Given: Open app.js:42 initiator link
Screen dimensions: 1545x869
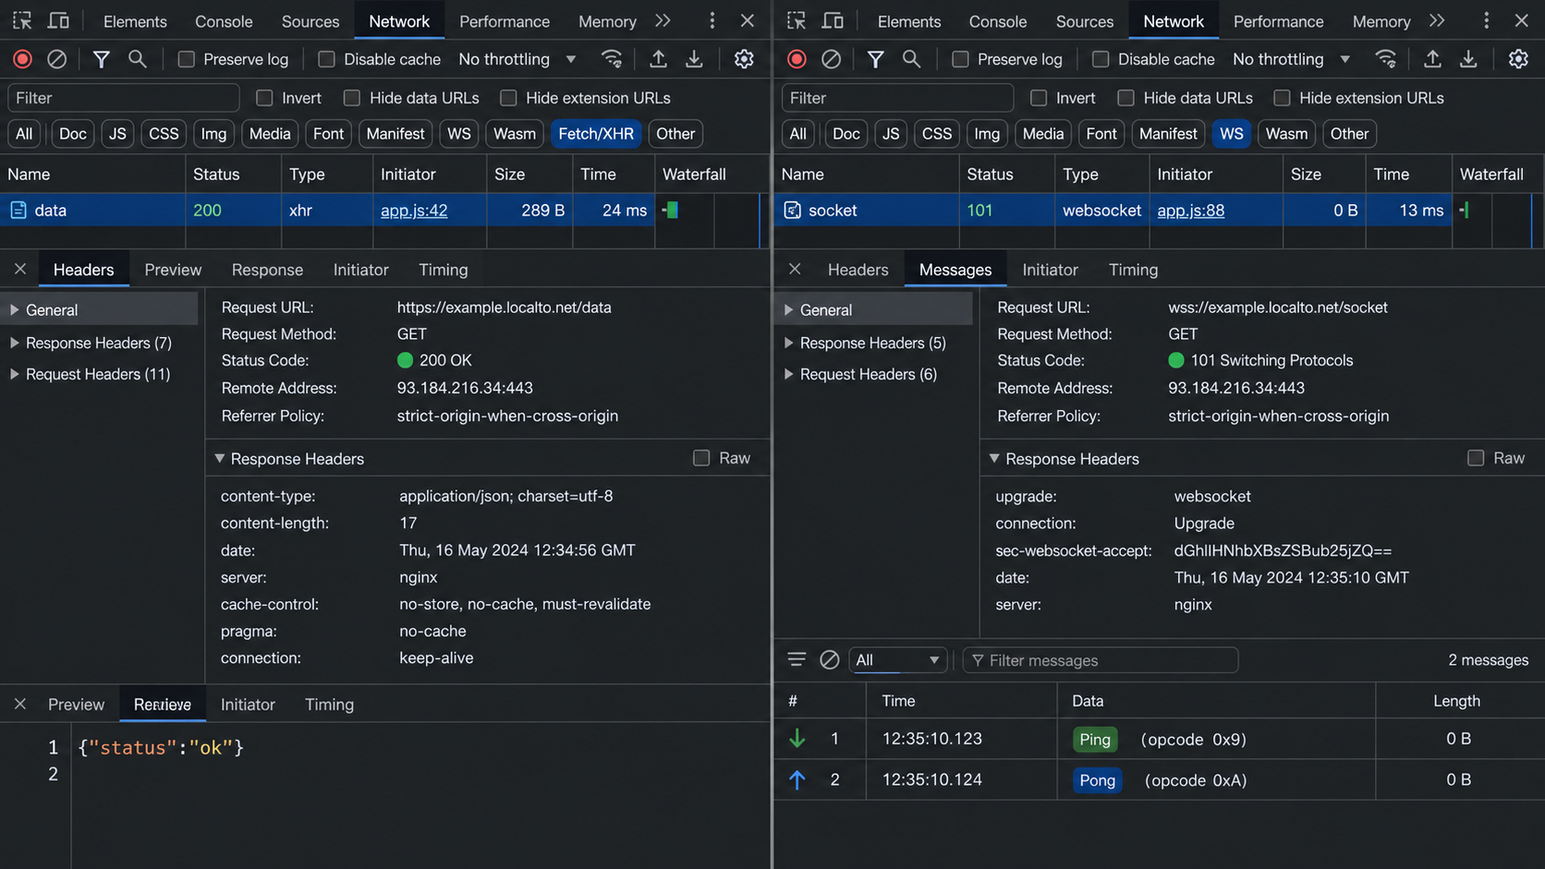Looking at the screenshot, I should tap(414, 211).
